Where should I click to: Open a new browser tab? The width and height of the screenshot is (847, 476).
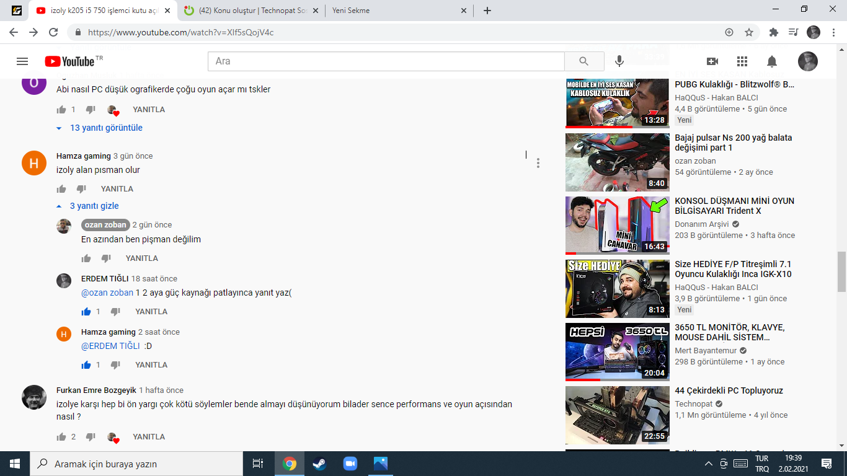[x=487, y=11]
